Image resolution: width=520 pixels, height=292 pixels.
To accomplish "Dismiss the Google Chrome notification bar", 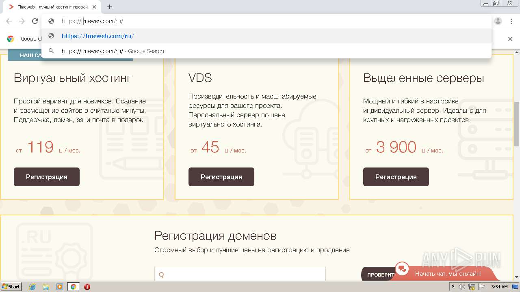I will click(x=510, y=39).
